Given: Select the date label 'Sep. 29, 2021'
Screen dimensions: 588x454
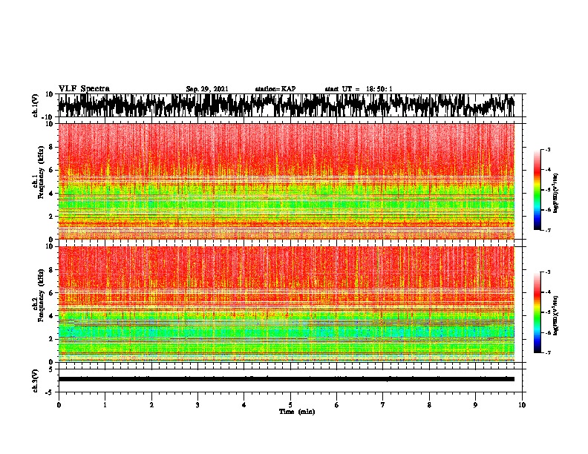Looking at the screenshot, I should pos(207,89).
